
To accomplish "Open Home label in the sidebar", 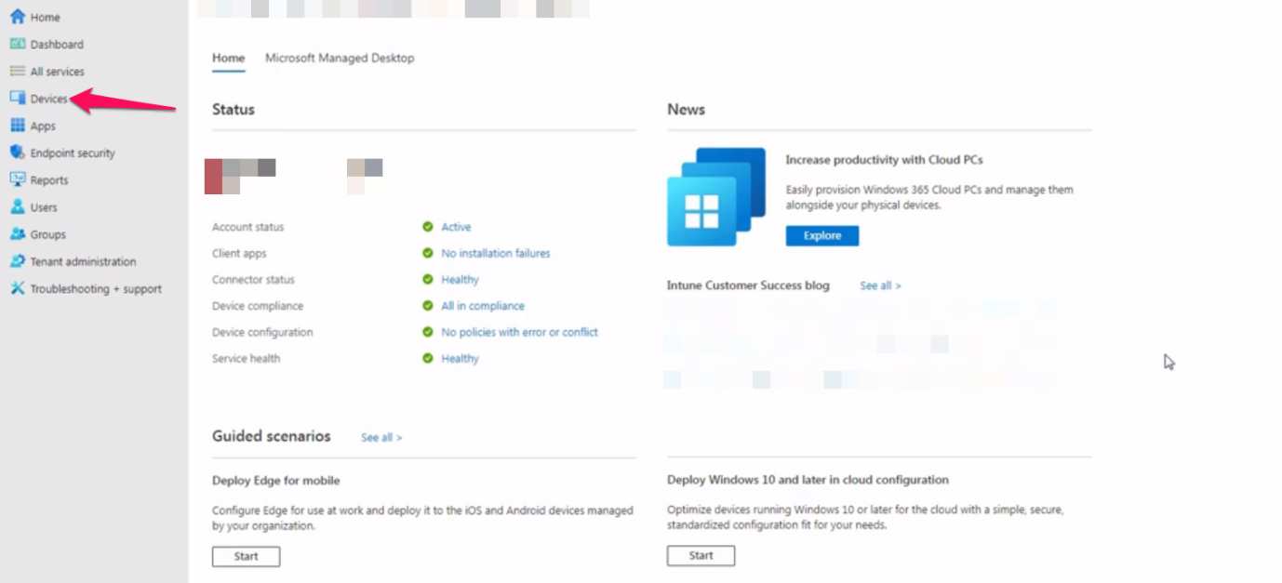I will click(x=46, y=18).
